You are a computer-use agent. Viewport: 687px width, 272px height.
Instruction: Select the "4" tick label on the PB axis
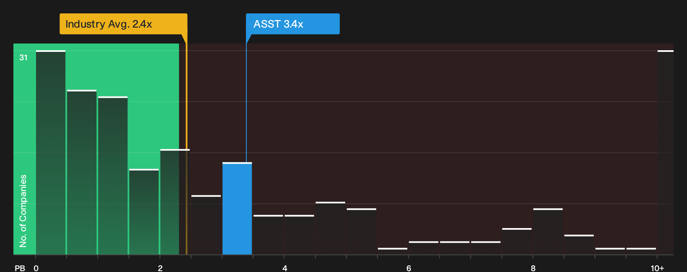coord(285,268)
